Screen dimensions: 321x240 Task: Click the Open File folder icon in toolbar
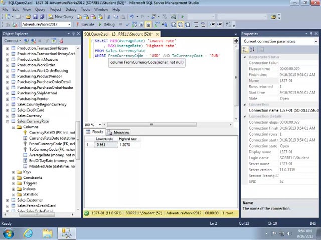pyautogui.click(x=28, y=17)
